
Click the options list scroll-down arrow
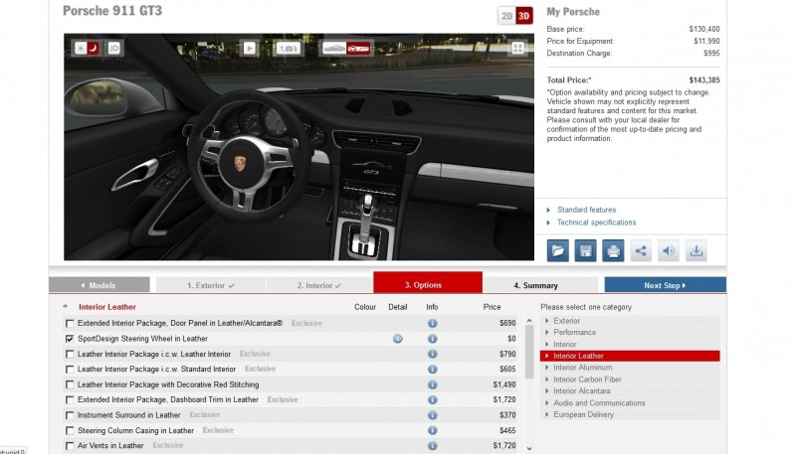[x=529, y=448]
